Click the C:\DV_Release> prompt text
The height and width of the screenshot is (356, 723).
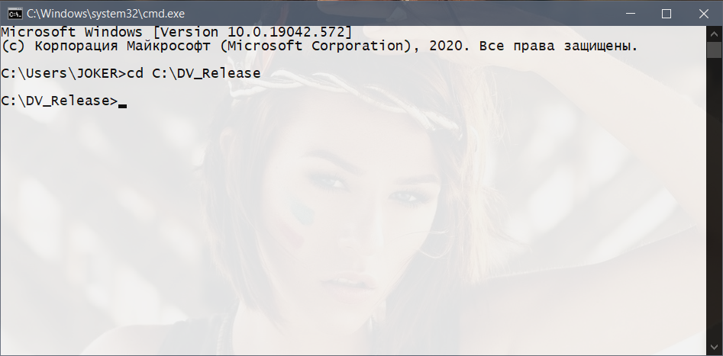(x=60, y=101)
